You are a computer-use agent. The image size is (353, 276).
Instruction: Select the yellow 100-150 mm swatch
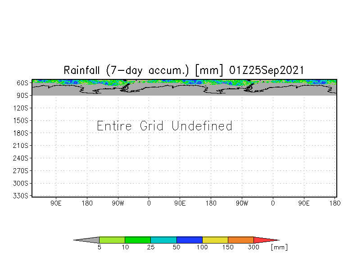pyautogui.click(x=215, y=240)
